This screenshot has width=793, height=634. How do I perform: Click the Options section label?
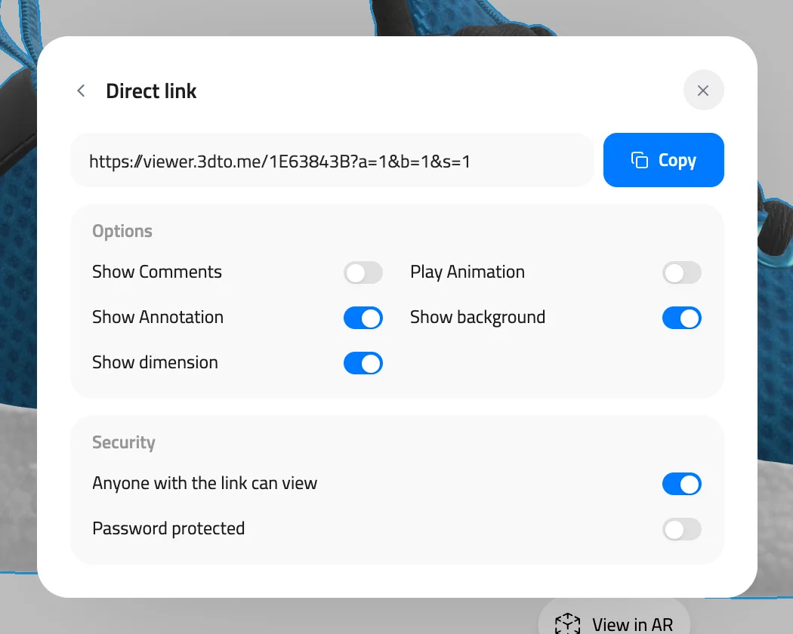point(122,231)
